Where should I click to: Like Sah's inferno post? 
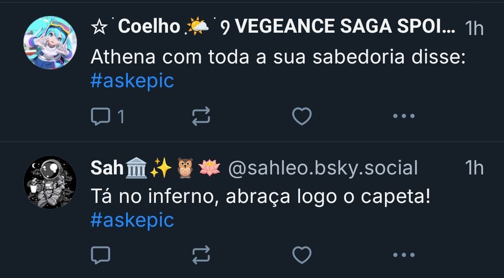coord(302,255)
